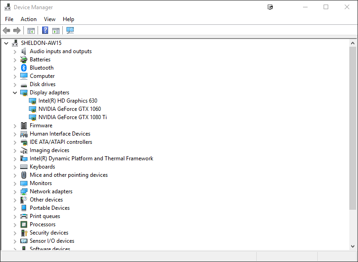The width and height of the screenshot is (358, 262).
Task: Select Intel(R) HD Graphics 630 text
Action: pyautogui.click(x=68, y=101)
